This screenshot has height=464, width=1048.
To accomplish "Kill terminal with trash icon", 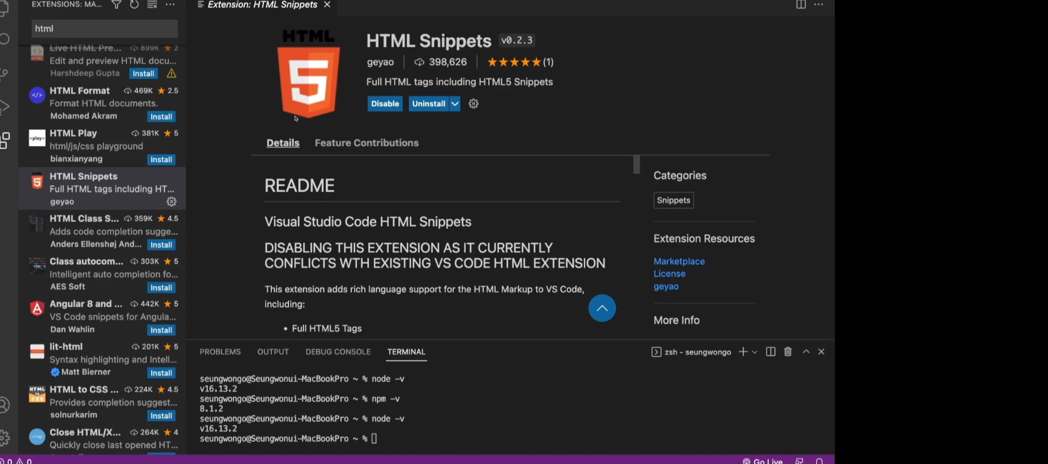I will pyautogui.click(x=788, y=351).
